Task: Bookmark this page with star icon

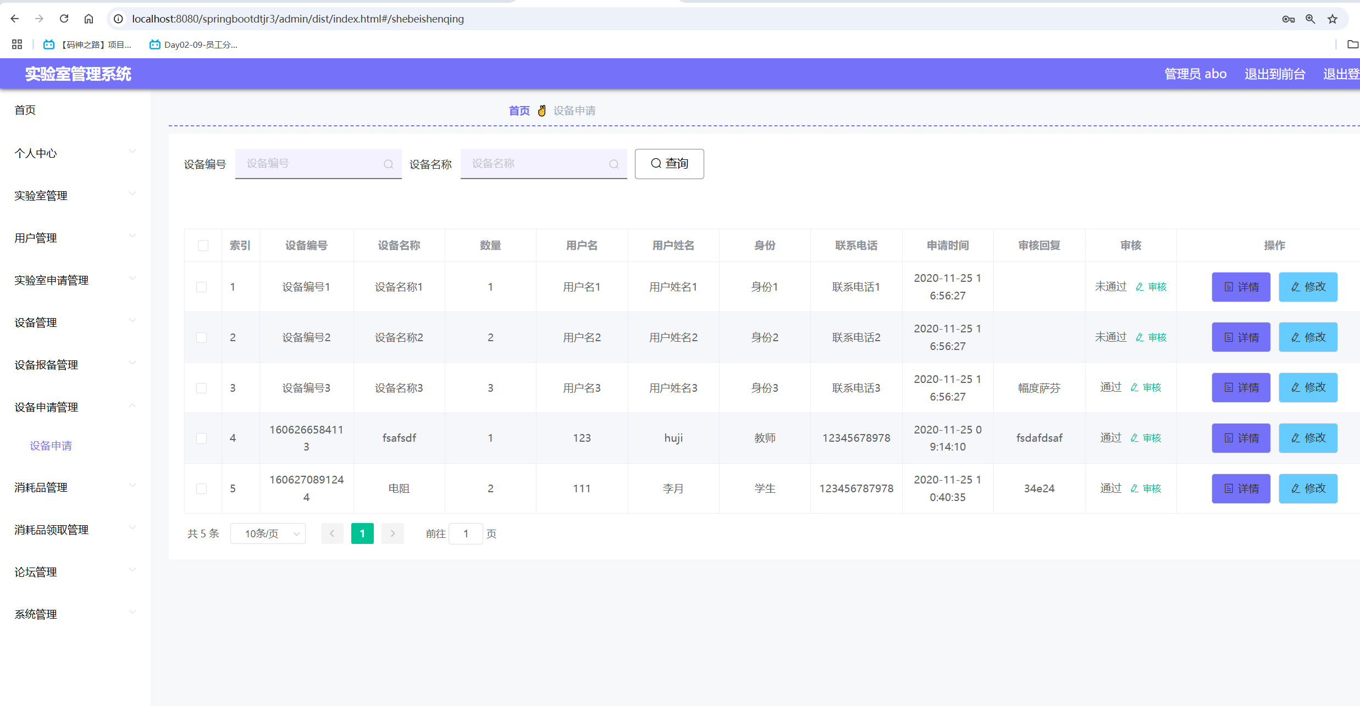Action: 1333,19
